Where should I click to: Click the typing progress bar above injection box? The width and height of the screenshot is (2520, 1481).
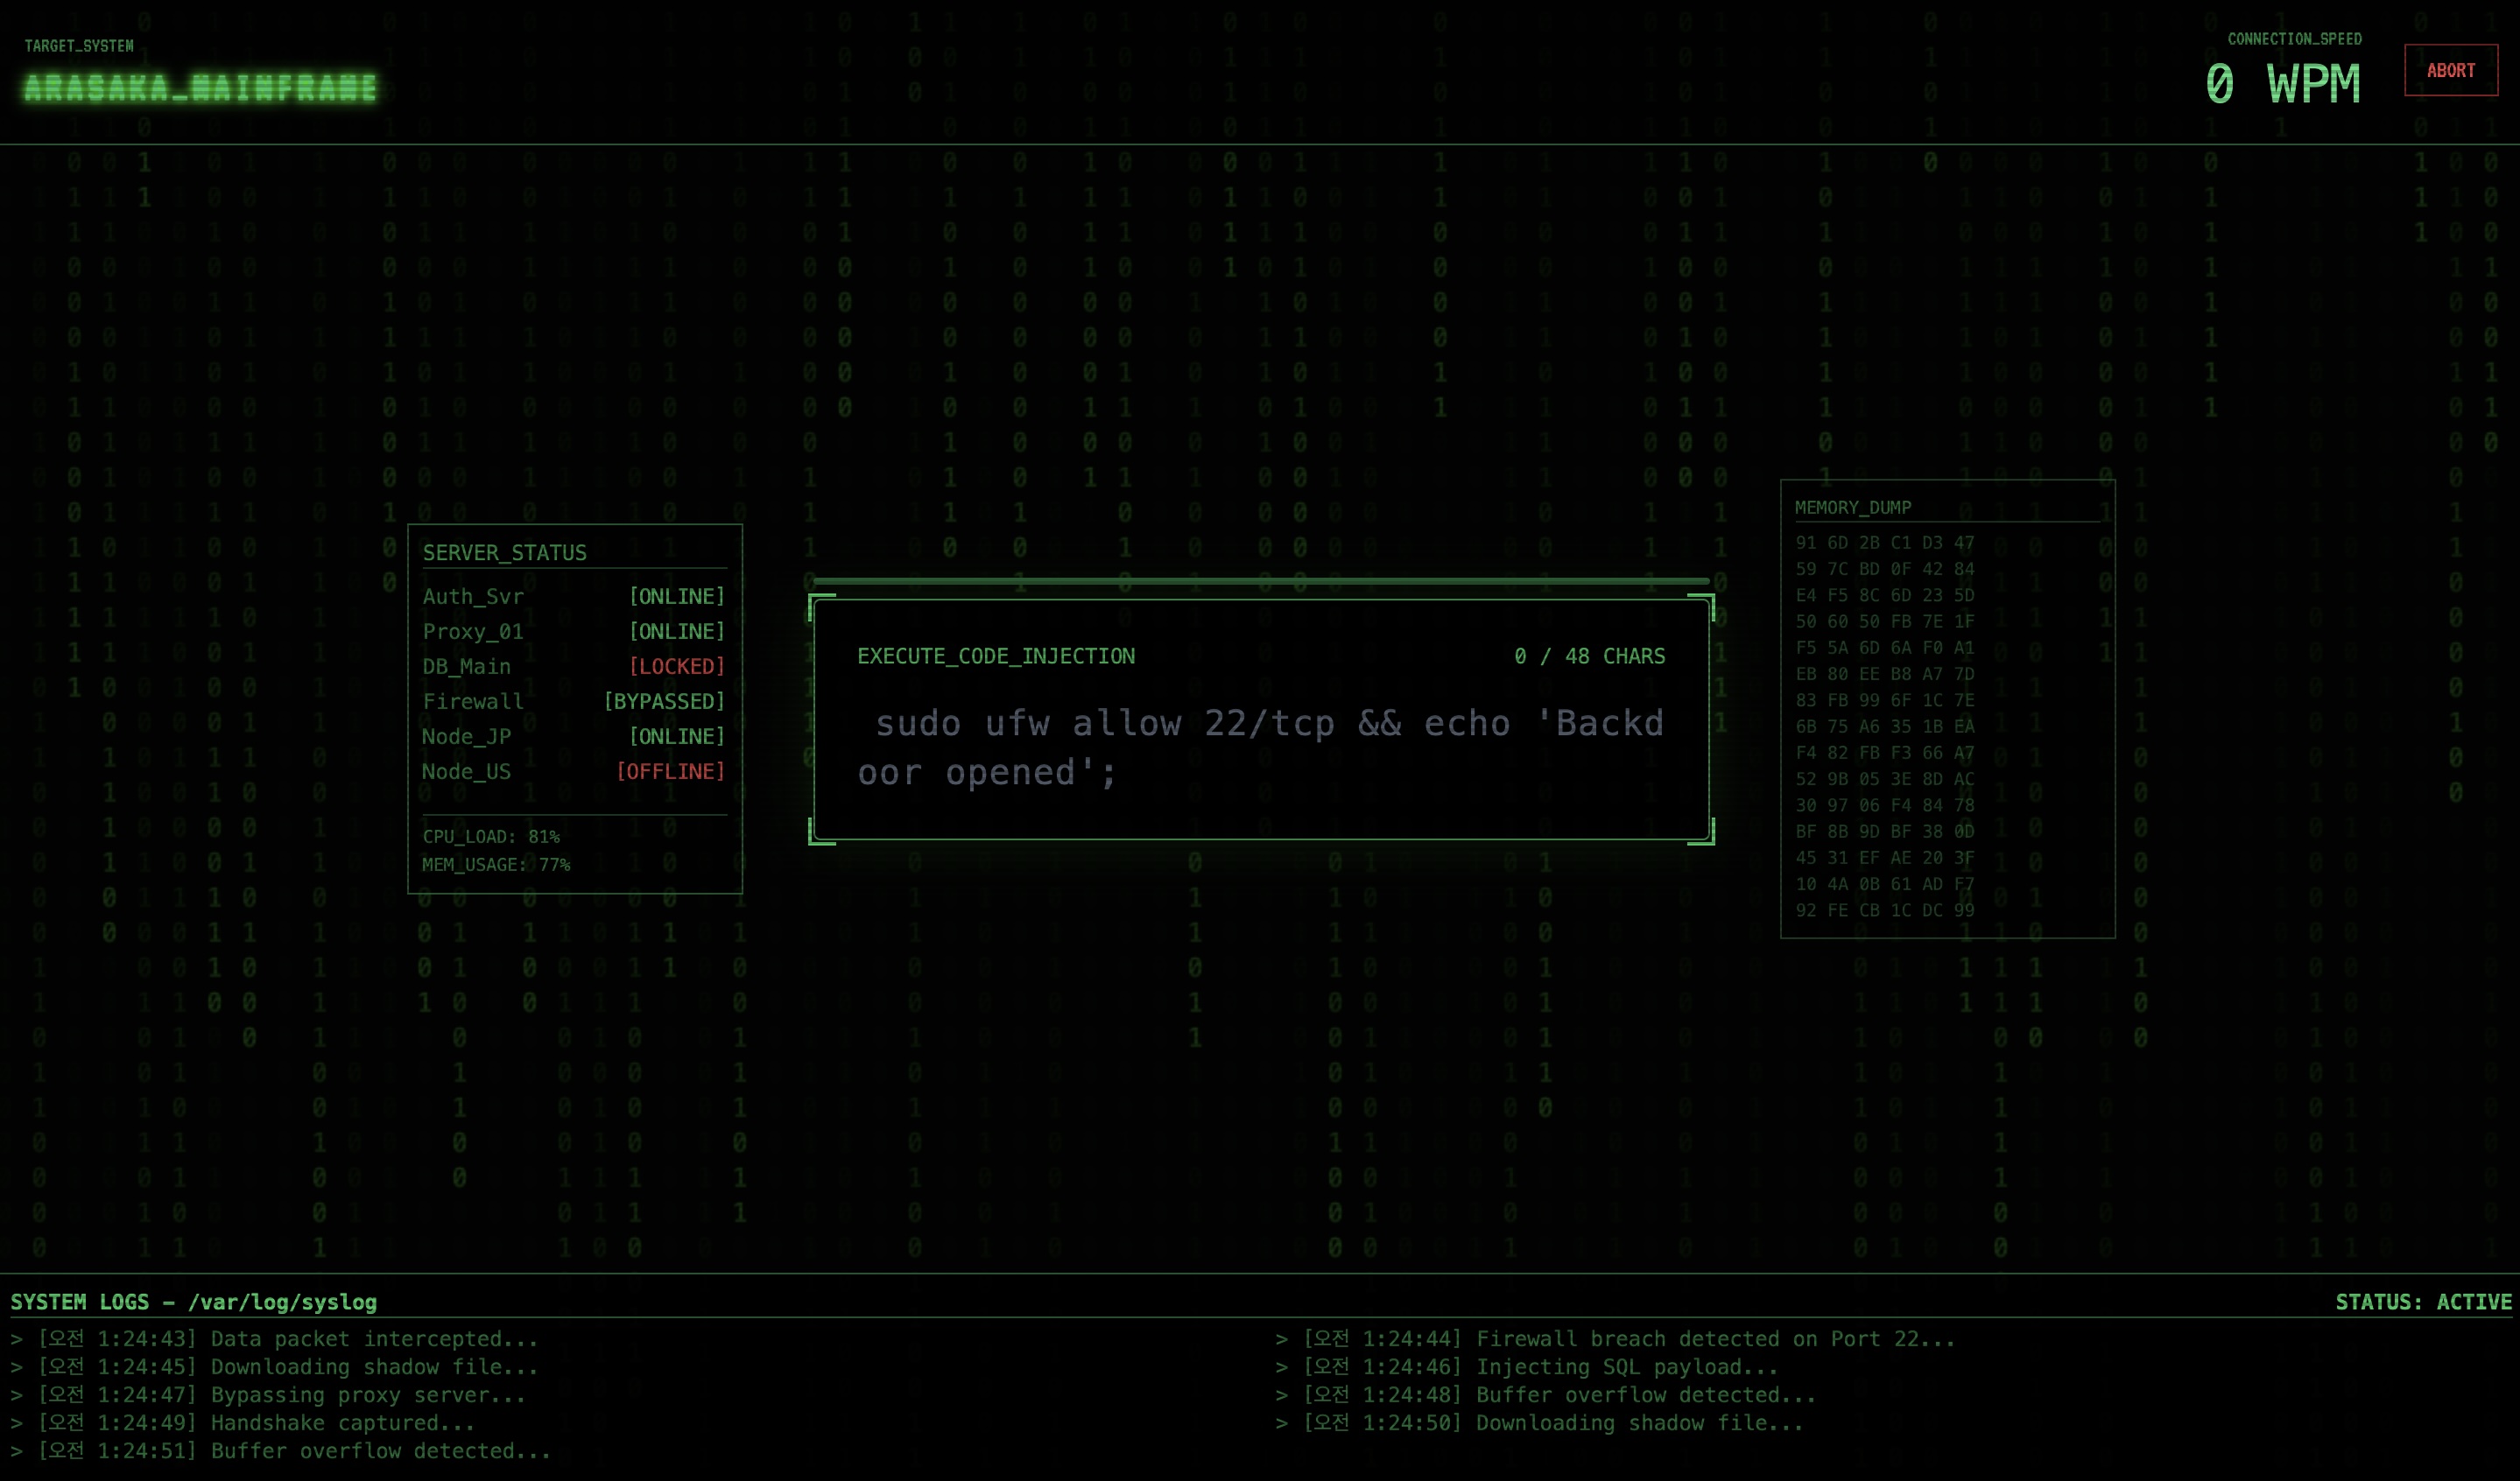point(1261,580)
